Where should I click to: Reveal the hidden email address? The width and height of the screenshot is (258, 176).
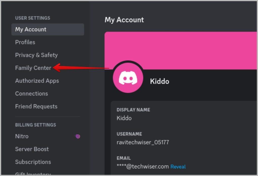click(x=178, y=167)
